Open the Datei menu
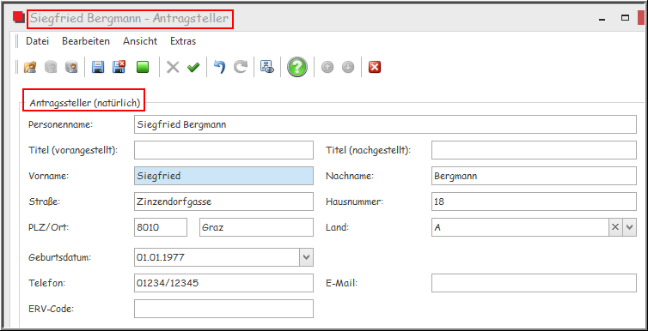 [x=37, y=41]
